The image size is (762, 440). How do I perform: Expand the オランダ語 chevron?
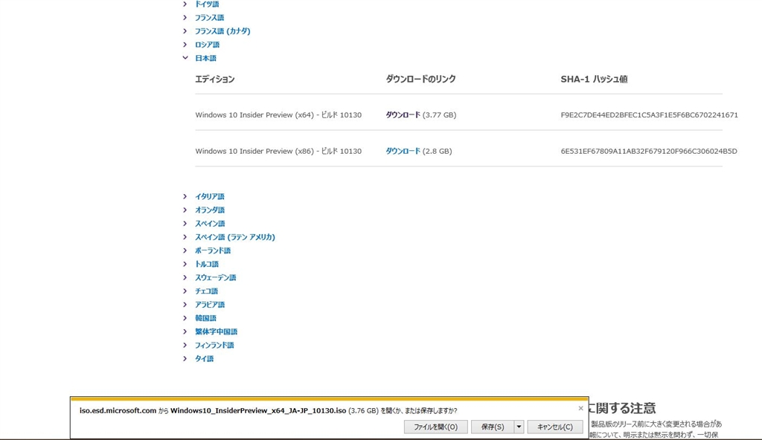pos(185,210)
